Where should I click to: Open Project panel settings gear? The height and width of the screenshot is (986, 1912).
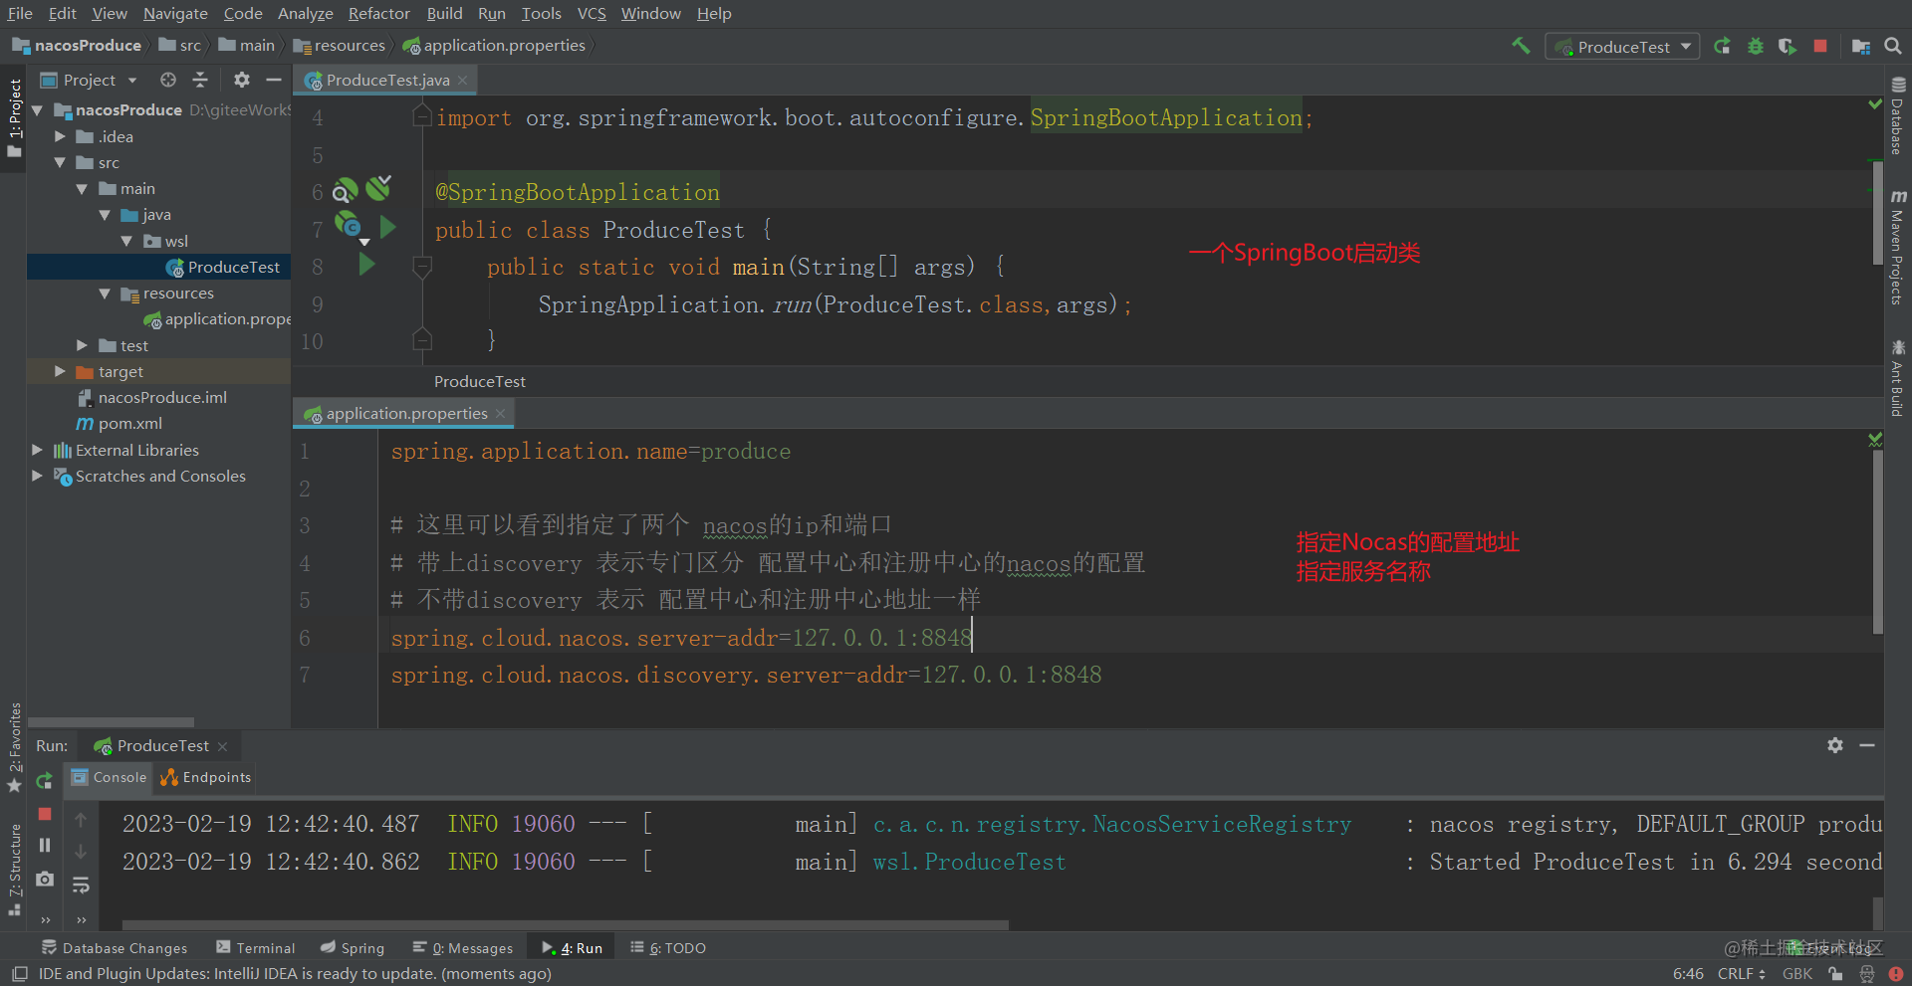point(242,80)
